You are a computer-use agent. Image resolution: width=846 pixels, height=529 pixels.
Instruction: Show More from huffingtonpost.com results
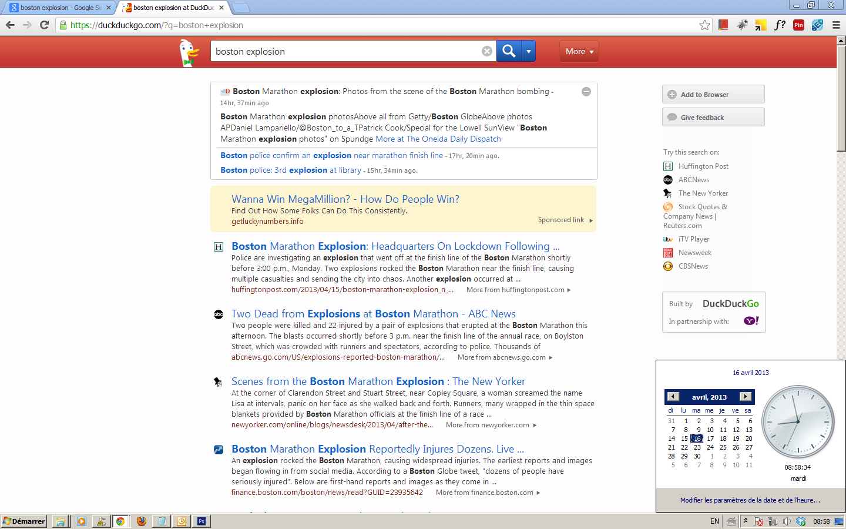[x=519, y=290]
